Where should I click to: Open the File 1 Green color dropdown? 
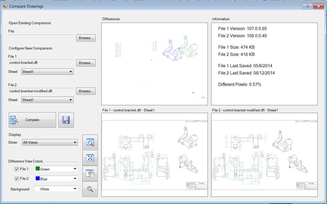pos(56,169)
